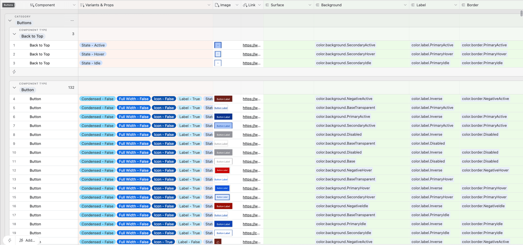Click the Image column file icon
The height and width of the screenshot is (245, 523).
[x=217, y=5]
